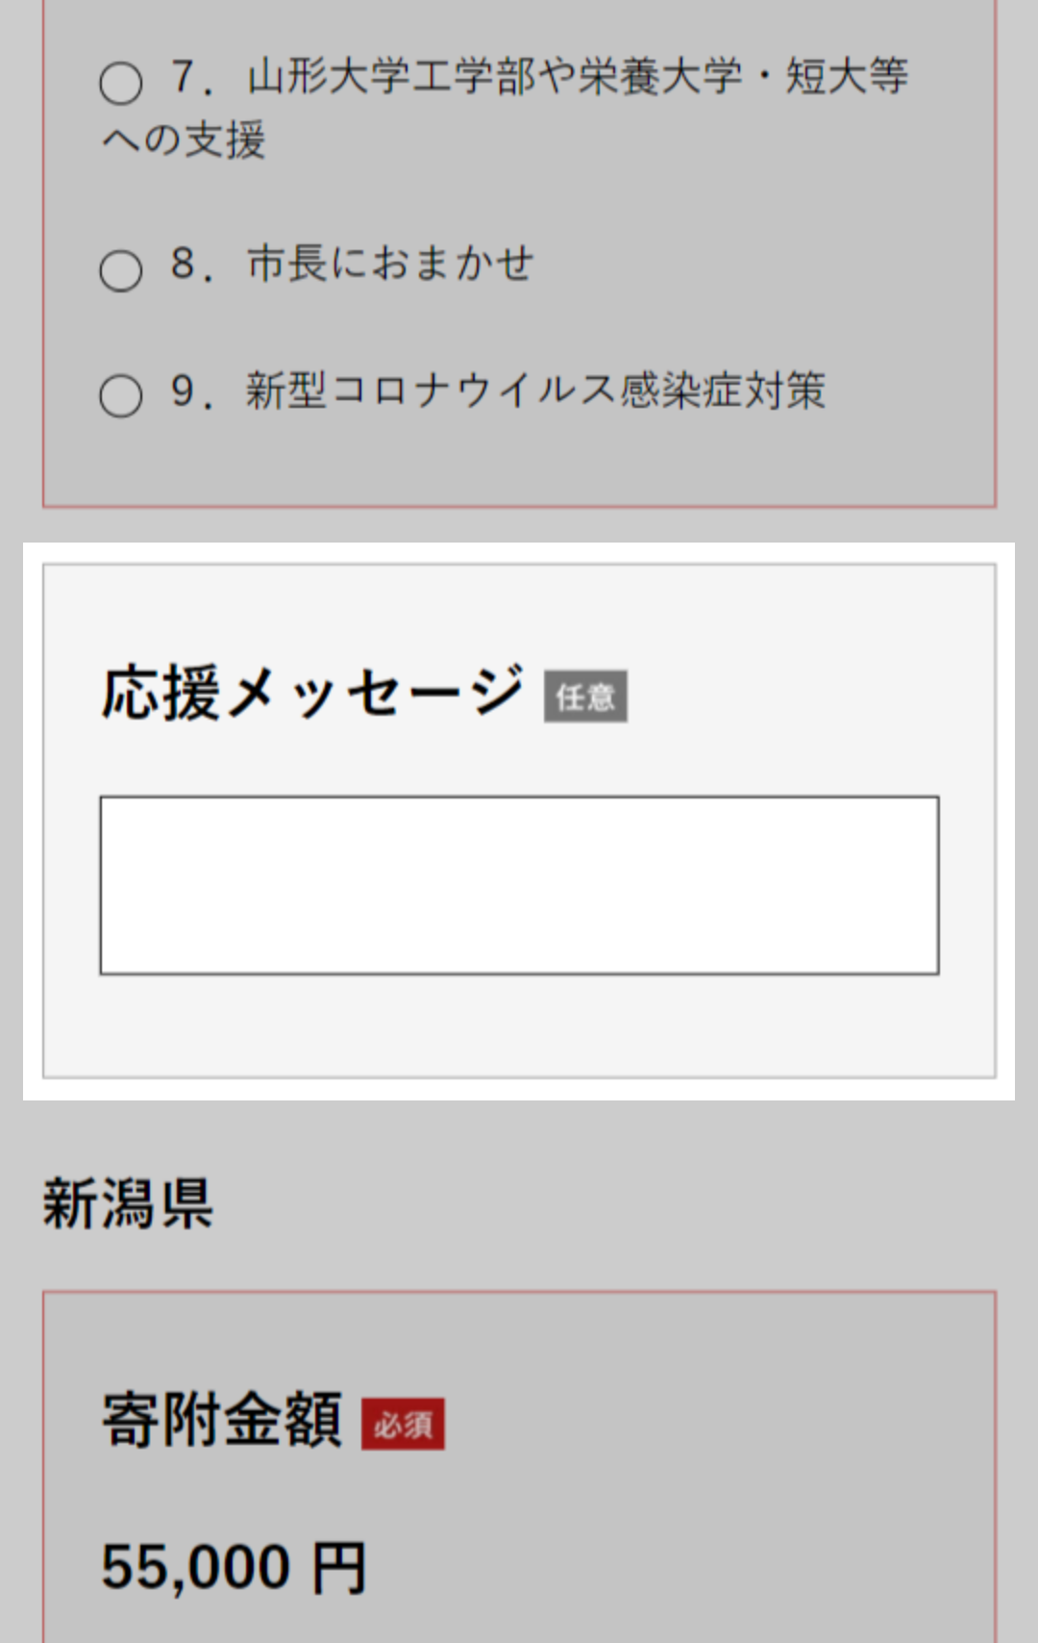Image resolution: width=1038 pixels, height=1643 pixels.
Task: Click the 寄附金額 label
Action: 222,1420
